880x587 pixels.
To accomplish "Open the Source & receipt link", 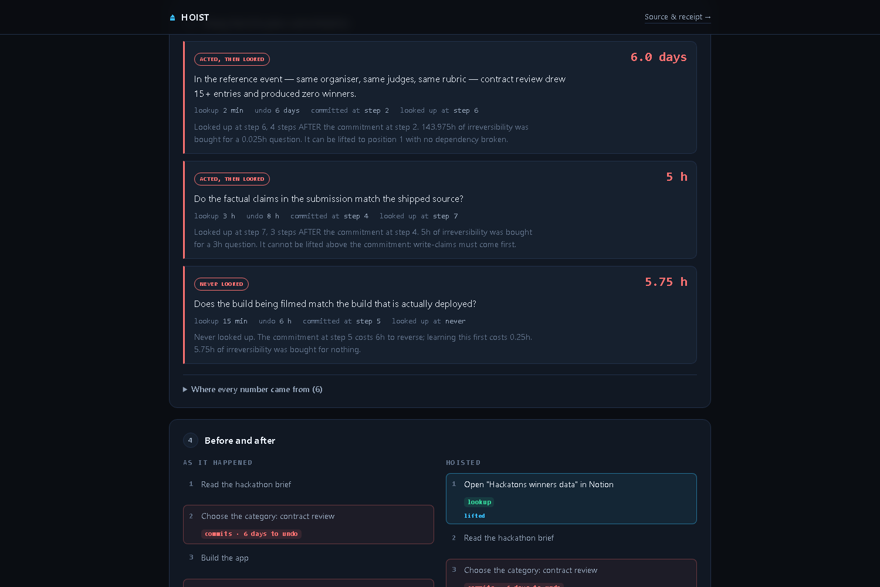I will (678, 17).
